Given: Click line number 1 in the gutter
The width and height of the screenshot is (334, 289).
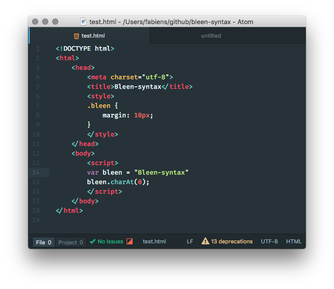Looking at the screenshot, I should point(38,49).
